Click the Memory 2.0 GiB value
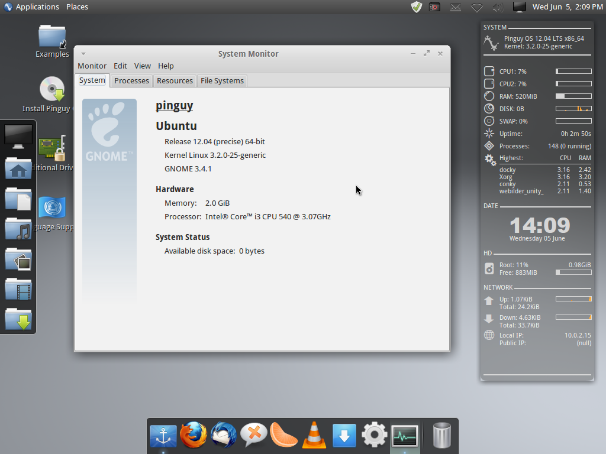 coord(217,203)
